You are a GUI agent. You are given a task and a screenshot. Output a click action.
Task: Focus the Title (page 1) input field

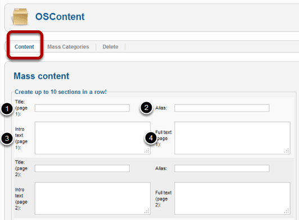tap(82, 108)
